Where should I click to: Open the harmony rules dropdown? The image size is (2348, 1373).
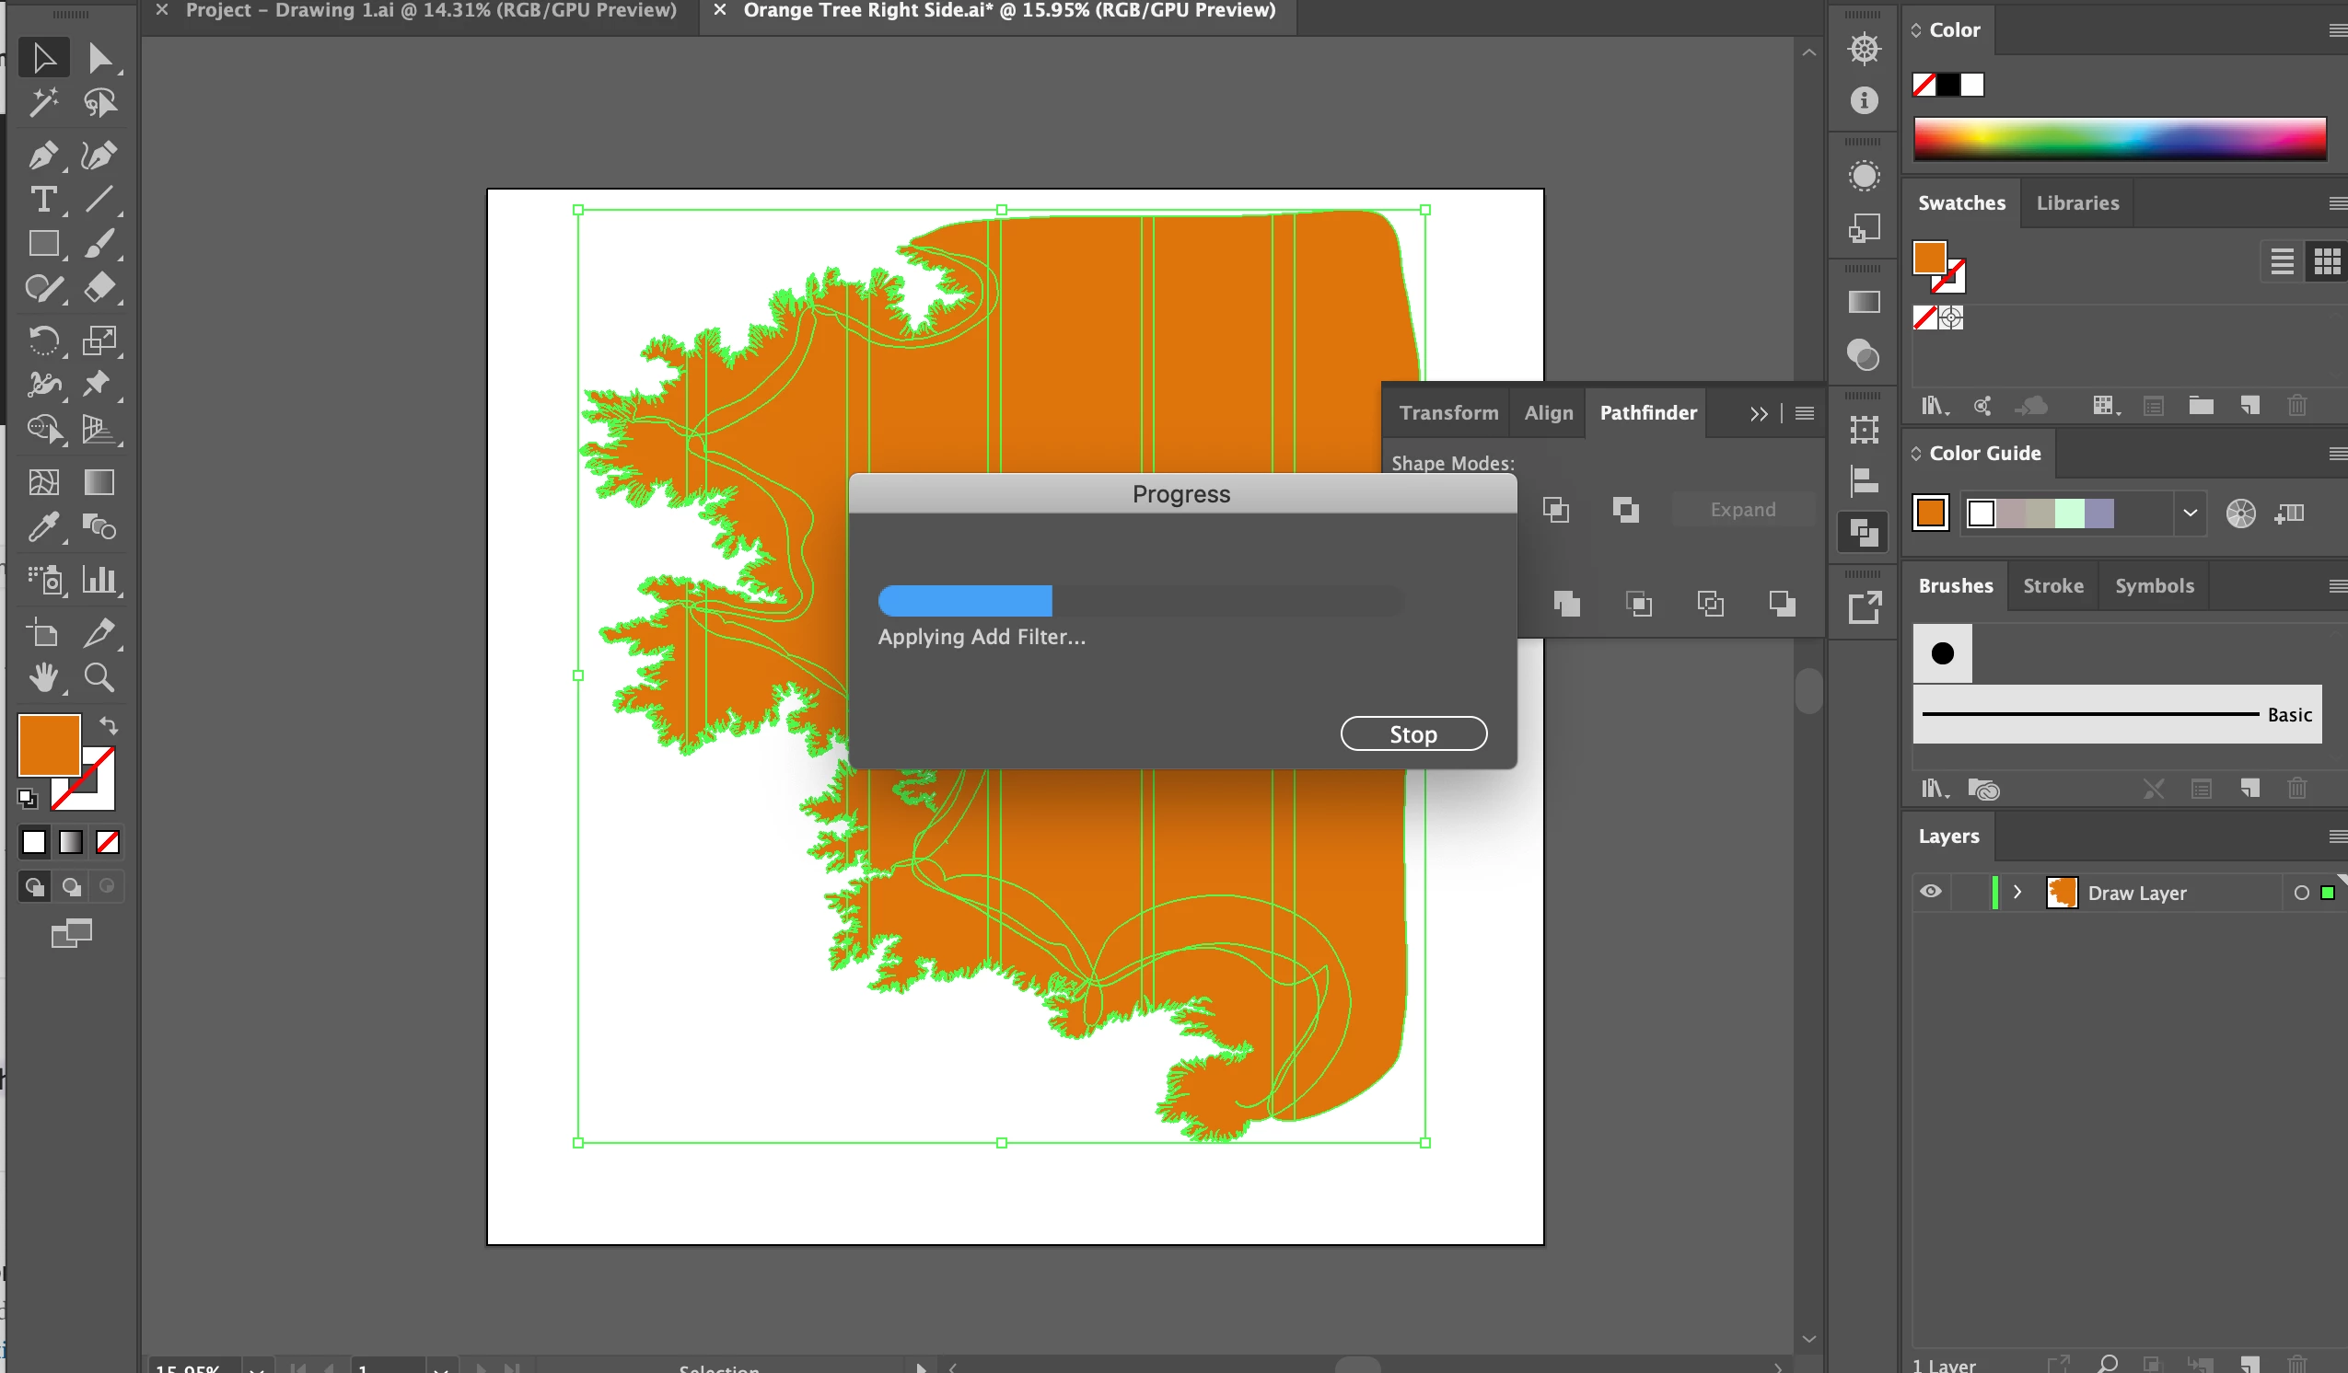click(2190, 513)
